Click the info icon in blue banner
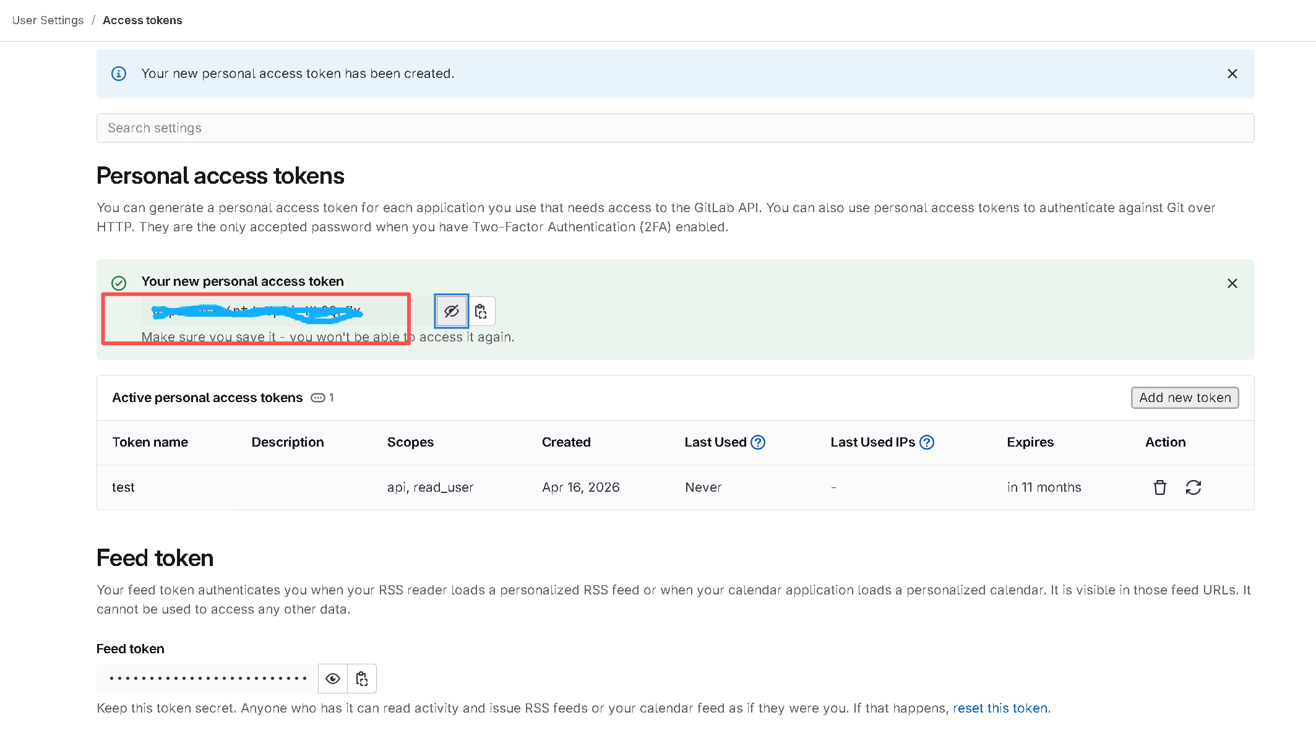This screenshot has width=1316, height=746. (119, 74)
